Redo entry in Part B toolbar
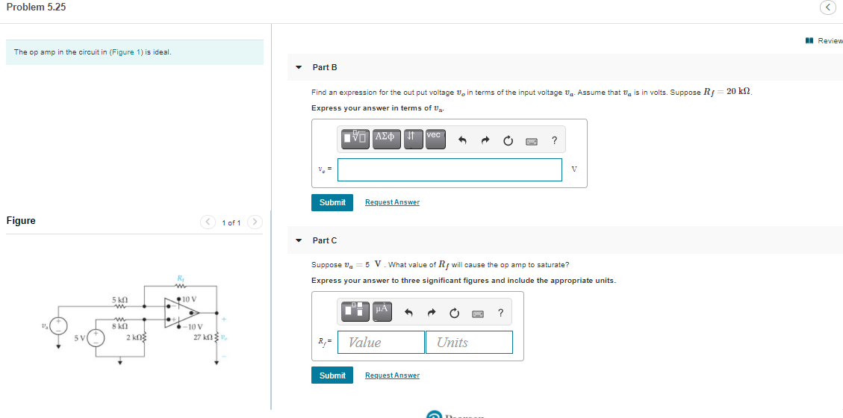The image size is (843, 418). click(485, 141)
